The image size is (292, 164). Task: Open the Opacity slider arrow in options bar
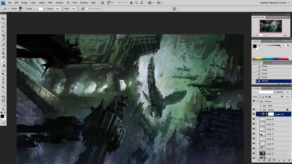(62, 9)
